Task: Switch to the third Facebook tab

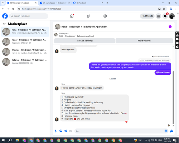Action: pos(88,3)
